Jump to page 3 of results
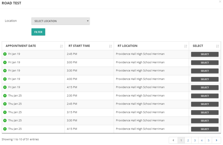 (x=195, y=140)
